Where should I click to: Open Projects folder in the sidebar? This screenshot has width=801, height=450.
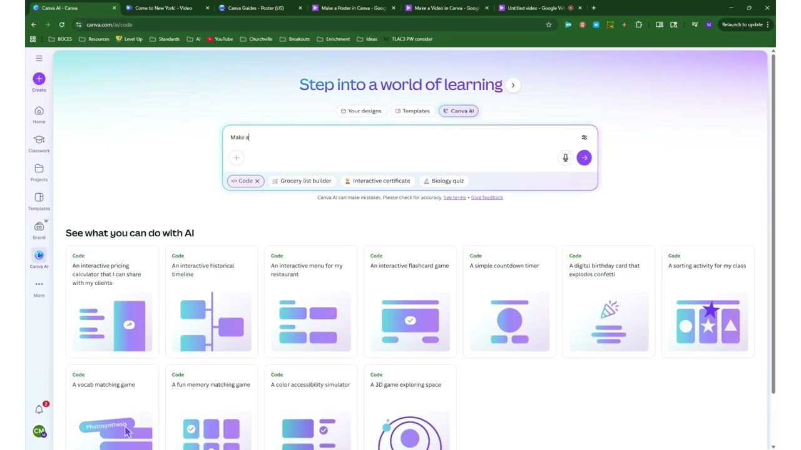click(x=39, y=172)
